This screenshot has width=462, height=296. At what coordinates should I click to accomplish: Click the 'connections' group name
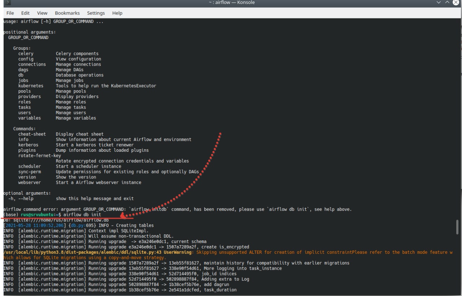[32, 65]
